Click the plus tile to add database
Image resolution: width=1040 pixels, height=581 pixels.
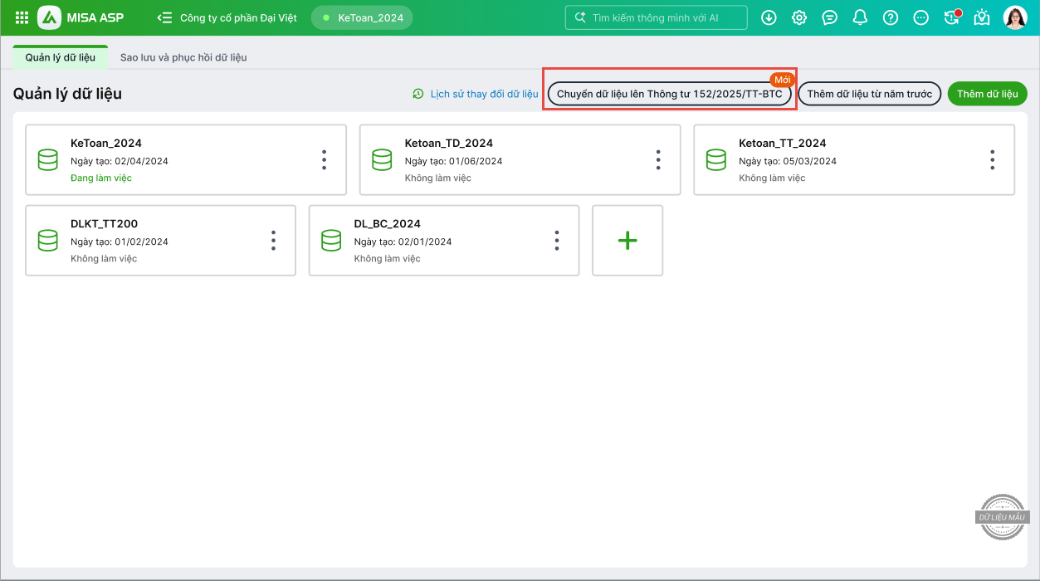(627, 241)
